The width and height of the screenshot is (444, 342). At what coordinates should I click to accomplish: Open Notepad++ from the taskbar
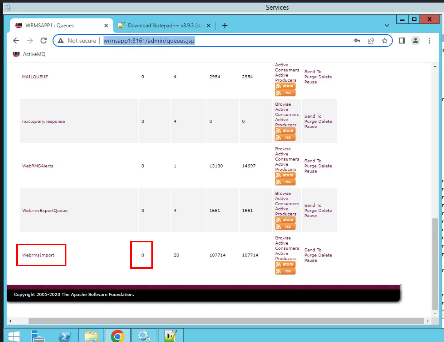pos(171,336)
